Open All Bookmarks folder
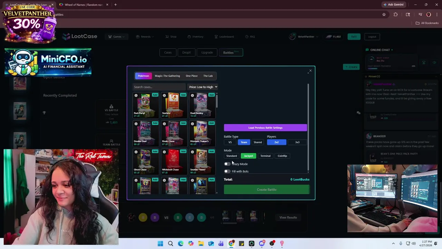Image resolution: width=442 pixels, height=249 pixels. click(x=427, y=23)
